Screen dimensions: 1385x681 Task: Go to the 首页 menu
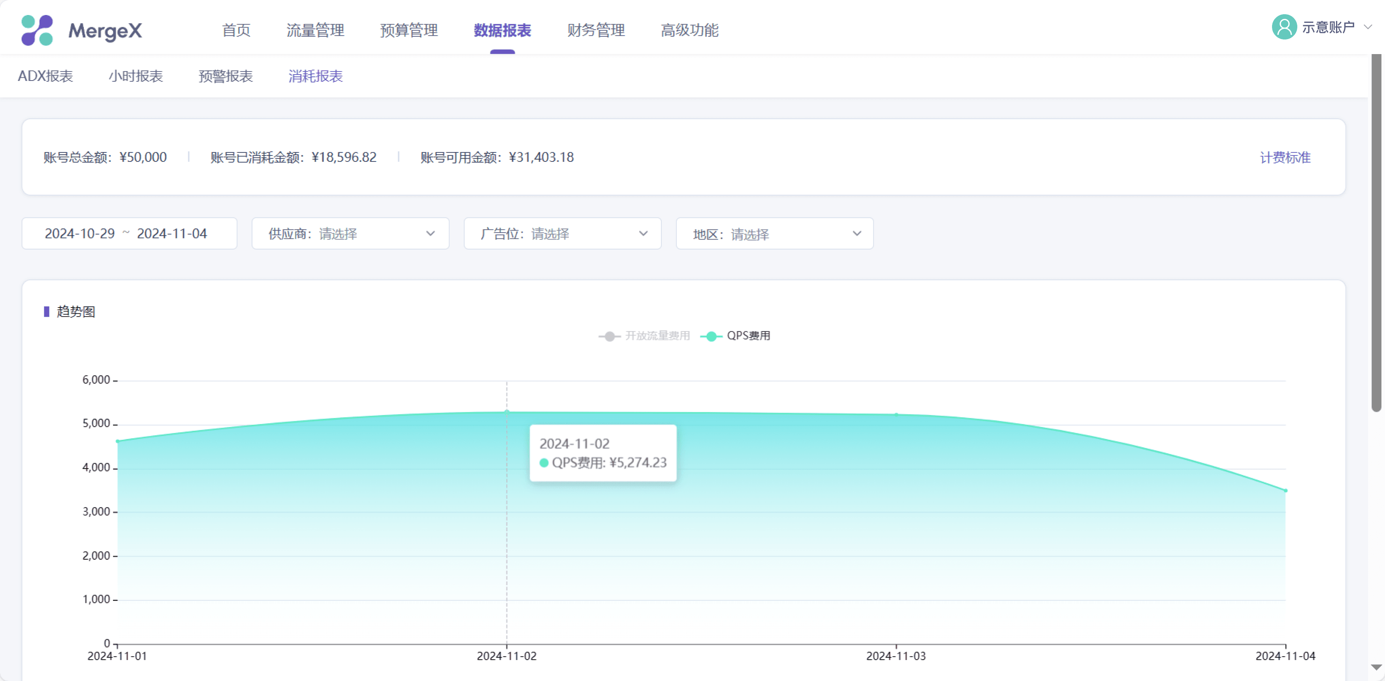click(236, 30)
